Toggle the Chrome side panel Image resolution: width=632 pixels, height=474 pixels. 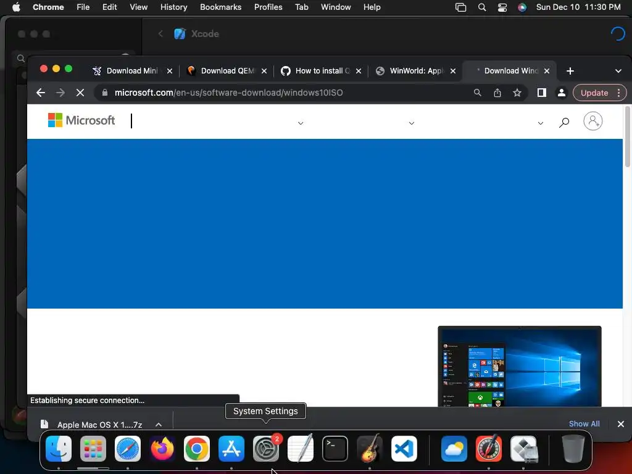click(542, 93)
